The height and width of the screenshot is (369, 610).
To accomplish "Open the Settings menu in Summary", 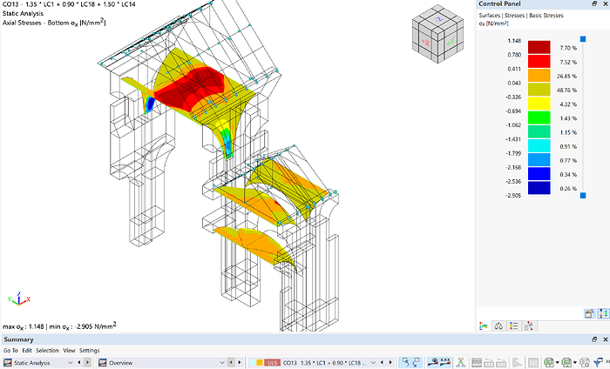I will [x=89, y=351].
